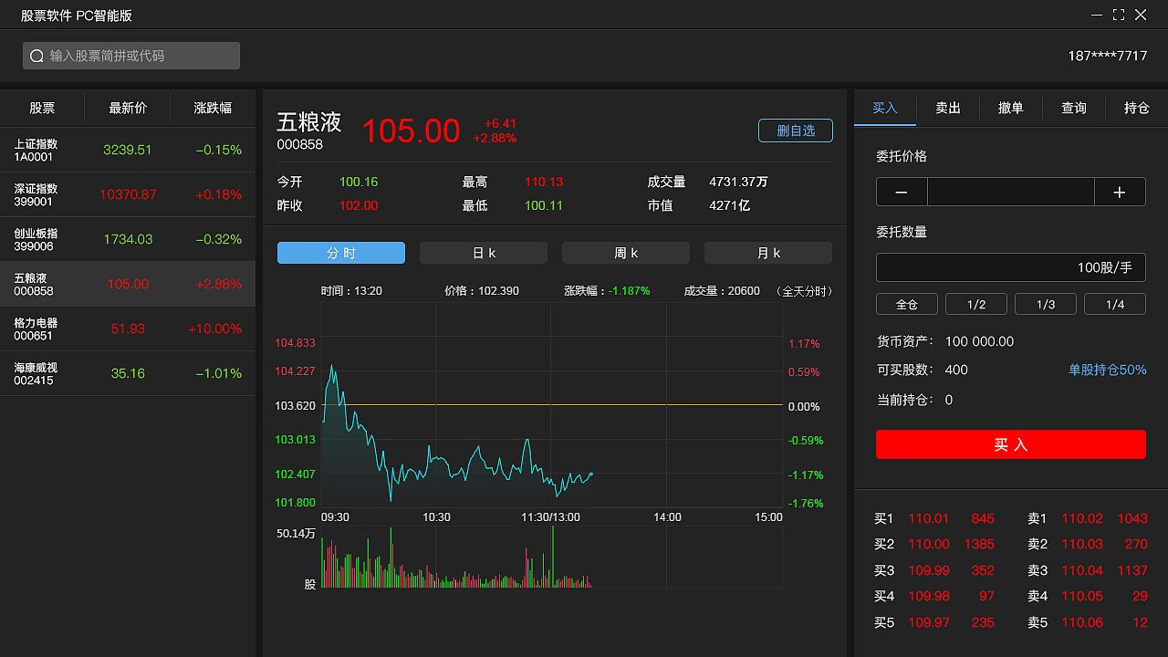The width and height of the screenshot is (1168, 657).
Task: Select 海康威视 in the stock list
Action: click(x=128, y=373)
